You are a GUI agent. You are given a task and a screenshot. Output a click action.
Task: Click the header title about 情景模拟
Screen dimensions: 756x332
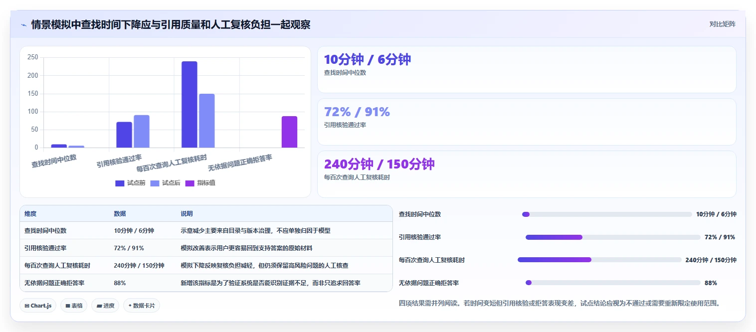click(x=171, y=24)
